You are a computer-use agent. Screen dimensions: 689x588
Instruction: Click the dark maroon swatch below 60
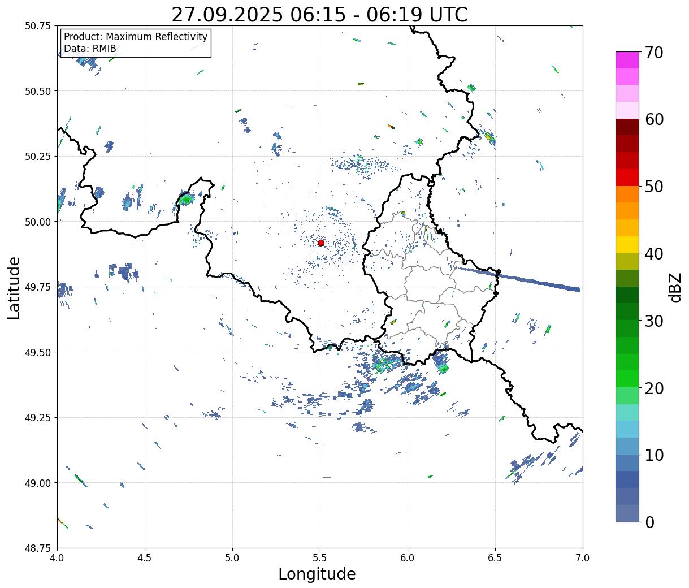click(627, 127)
